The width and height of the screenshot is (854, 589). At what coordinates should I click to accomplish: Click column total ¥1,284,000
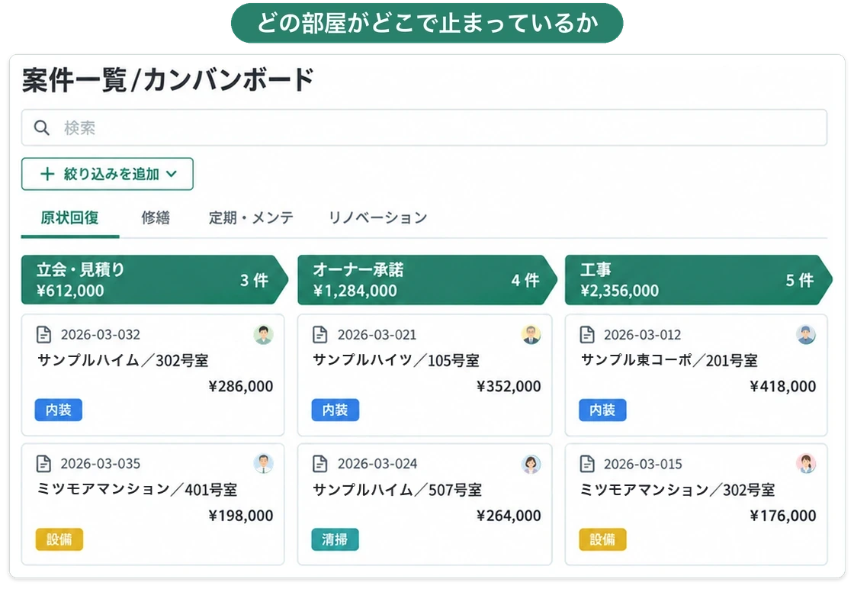coord(355,291)
